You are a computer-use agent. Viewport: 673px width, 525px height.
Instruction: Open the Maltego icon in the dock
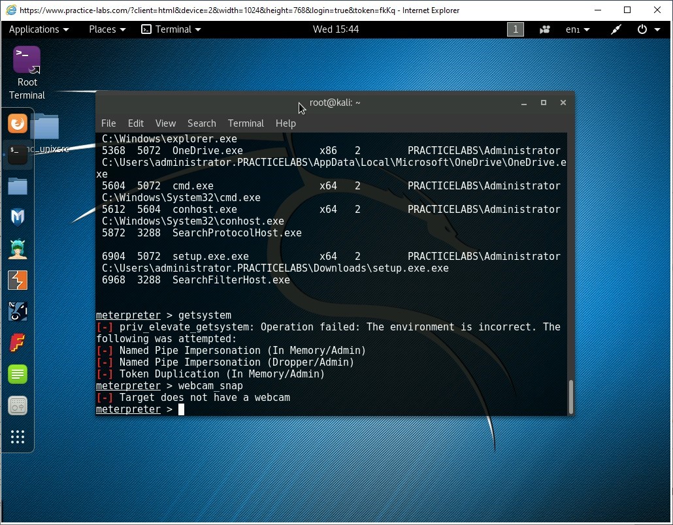pos(18,311)
